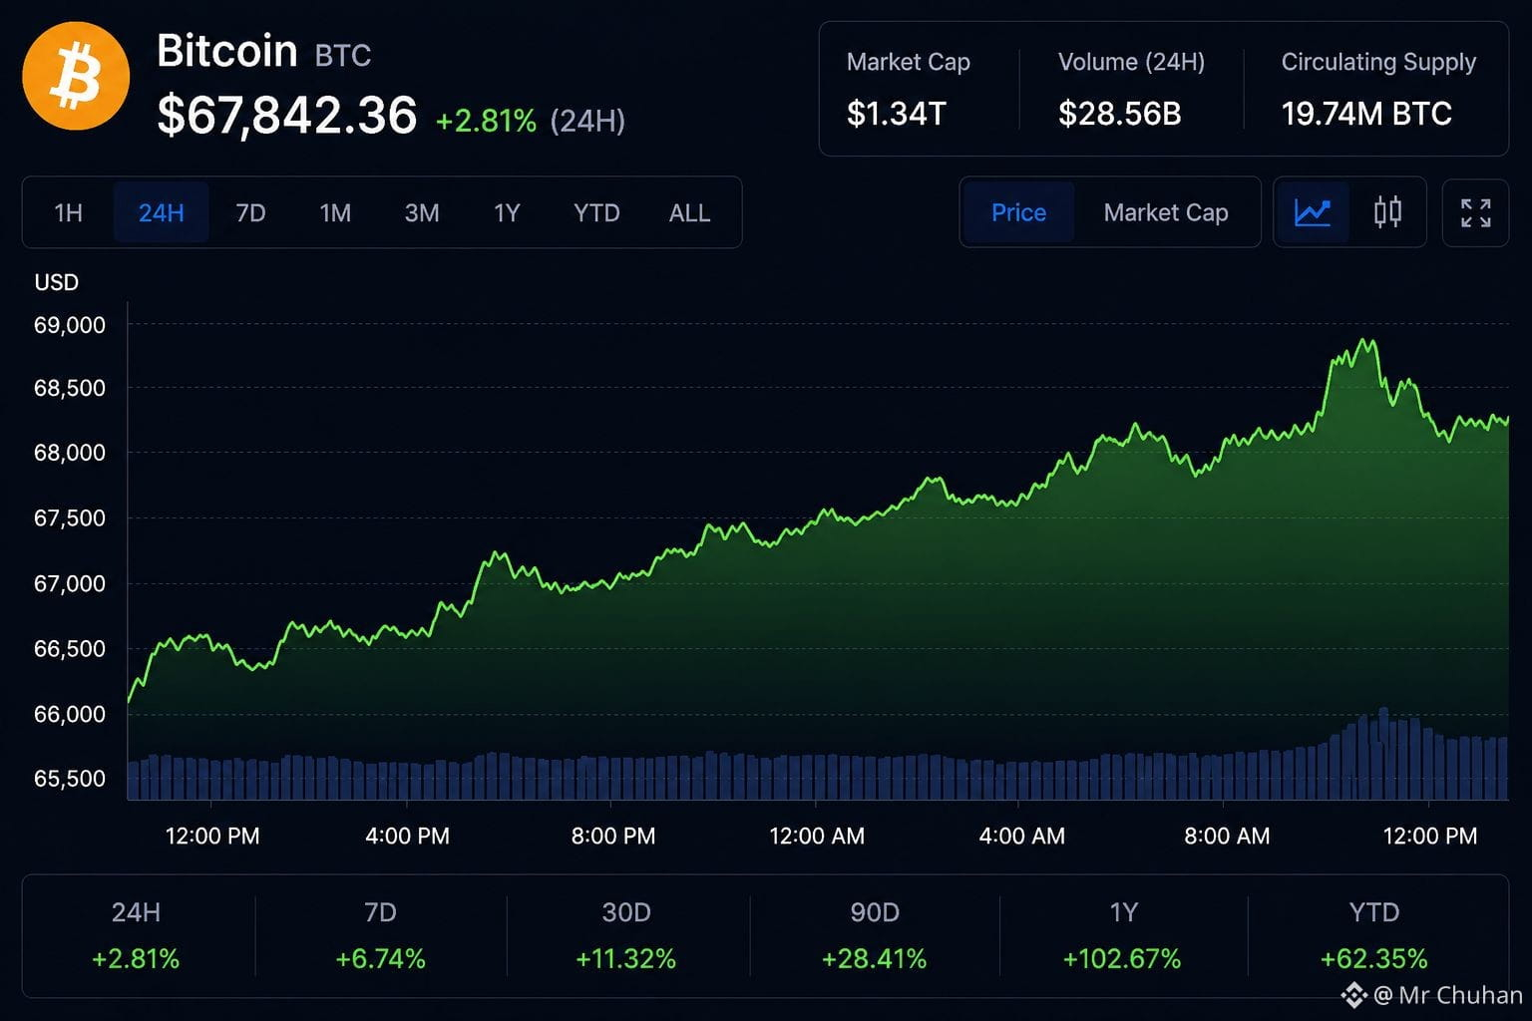Click the +2.81% change next to the price

[486, 121]
